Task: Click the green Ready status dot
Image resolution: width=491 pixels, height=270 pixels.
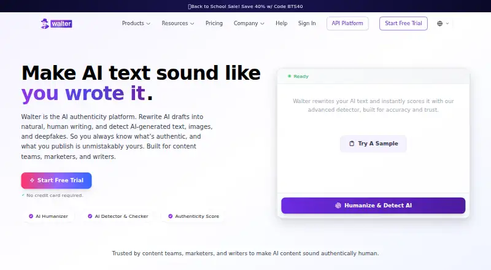Action: 289,76
